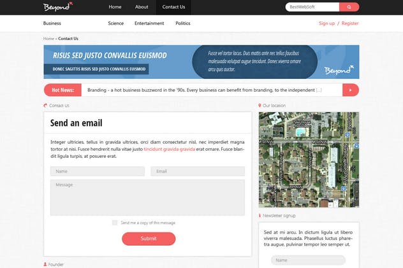The width and height of the screenshot is (403, 268).
Task: Click the Newsletter signup icon
Action: coord(260,216)
